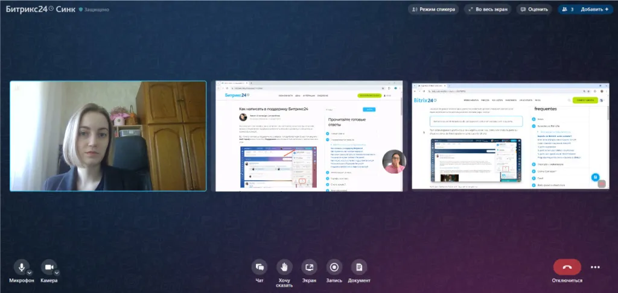Open the Документ tool
618x293 pixels.
click(x=359, y=267)
